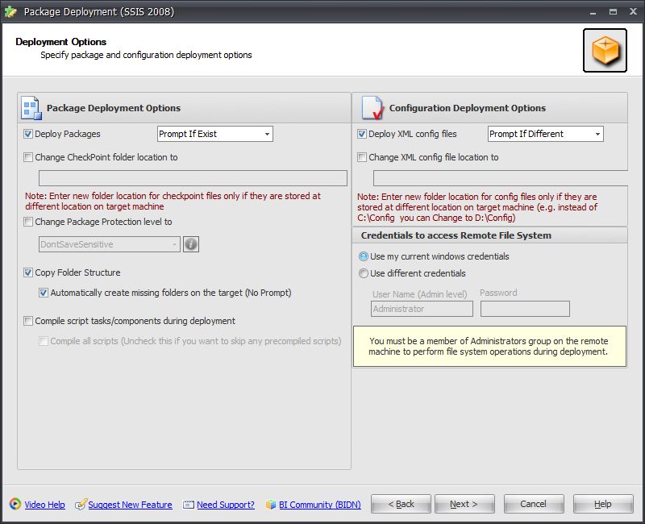Enable Change CheckPoint folder location
This screenshot has width=645, height=524.
[x=27, y=157]
